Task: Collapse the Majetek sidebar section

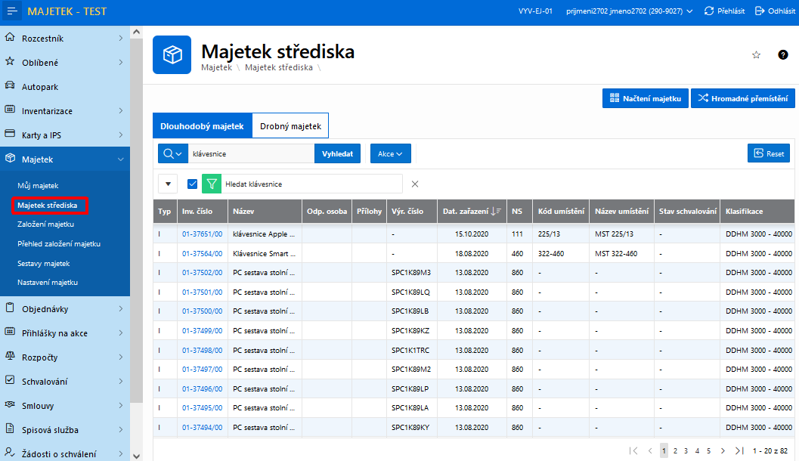Action: click(120, 159)
